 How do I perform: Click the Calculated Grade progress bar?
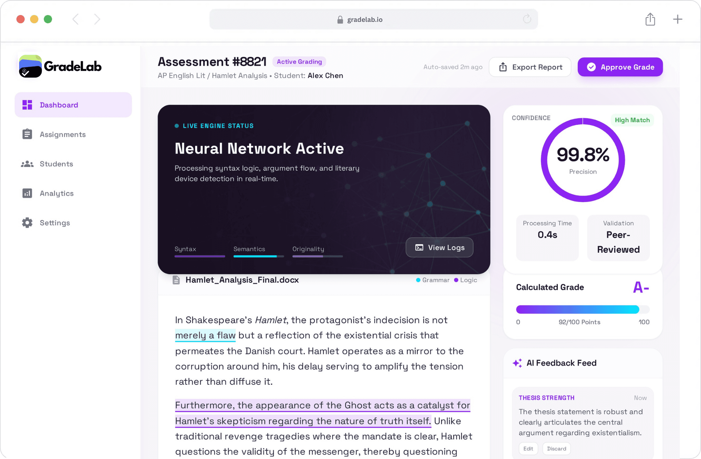[x=582, y=309]
